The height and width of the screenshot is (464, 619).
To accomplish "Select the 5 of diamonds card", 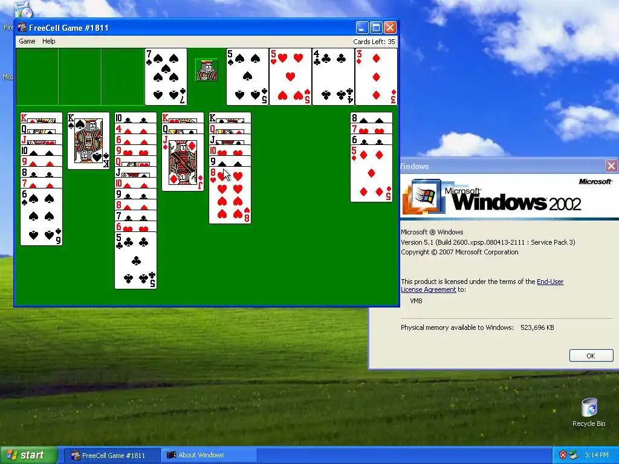I will [x=372, y=173].
